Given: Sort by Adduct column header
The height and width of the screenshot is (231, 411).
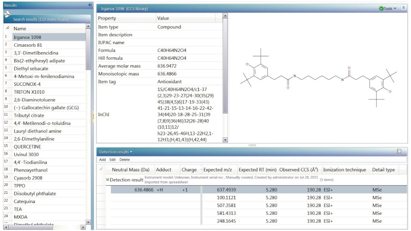Looking at the screenshot, I should coord(167,170).
